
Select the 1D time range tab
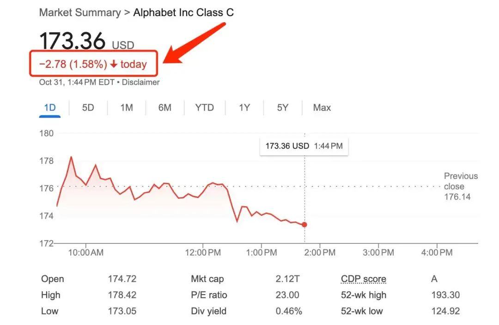[x=49, y=108]
